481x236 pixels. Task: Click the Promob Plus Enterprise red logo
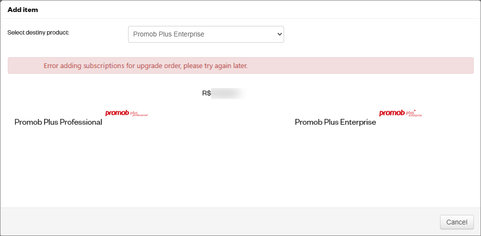[401, 113]
